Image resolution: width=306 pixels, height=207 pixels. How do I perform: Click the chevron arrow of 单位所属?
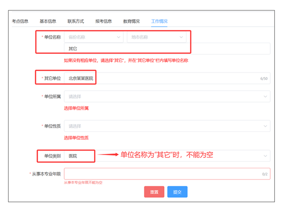(x=265, y=97)
